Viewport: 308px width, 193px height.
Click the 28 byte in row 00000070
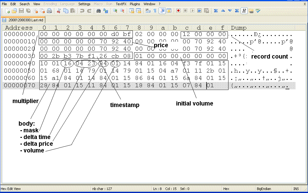[x=44, y=85]
